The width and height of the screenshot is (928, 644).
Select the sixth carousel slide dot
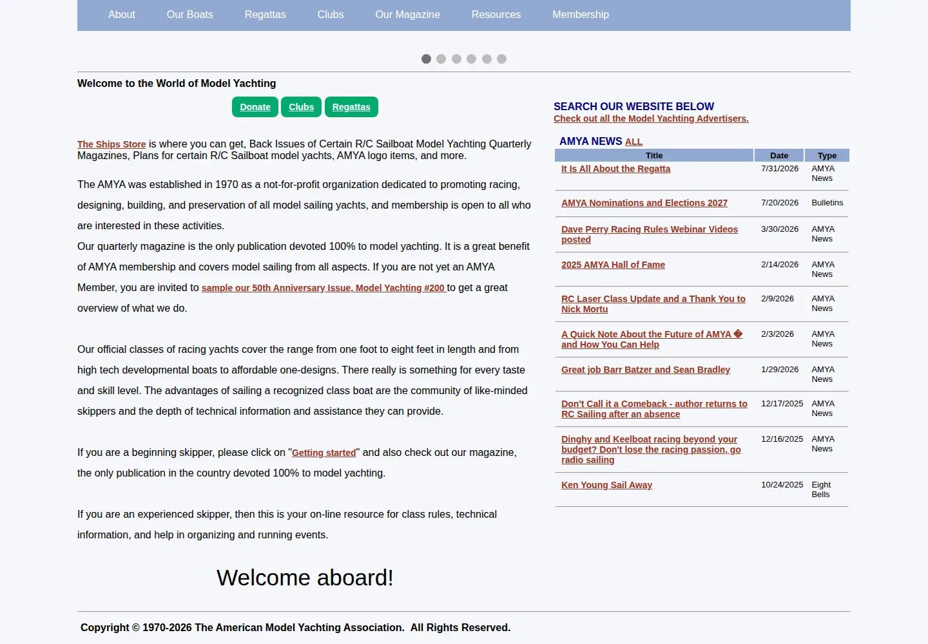click(x=501, y=59)
